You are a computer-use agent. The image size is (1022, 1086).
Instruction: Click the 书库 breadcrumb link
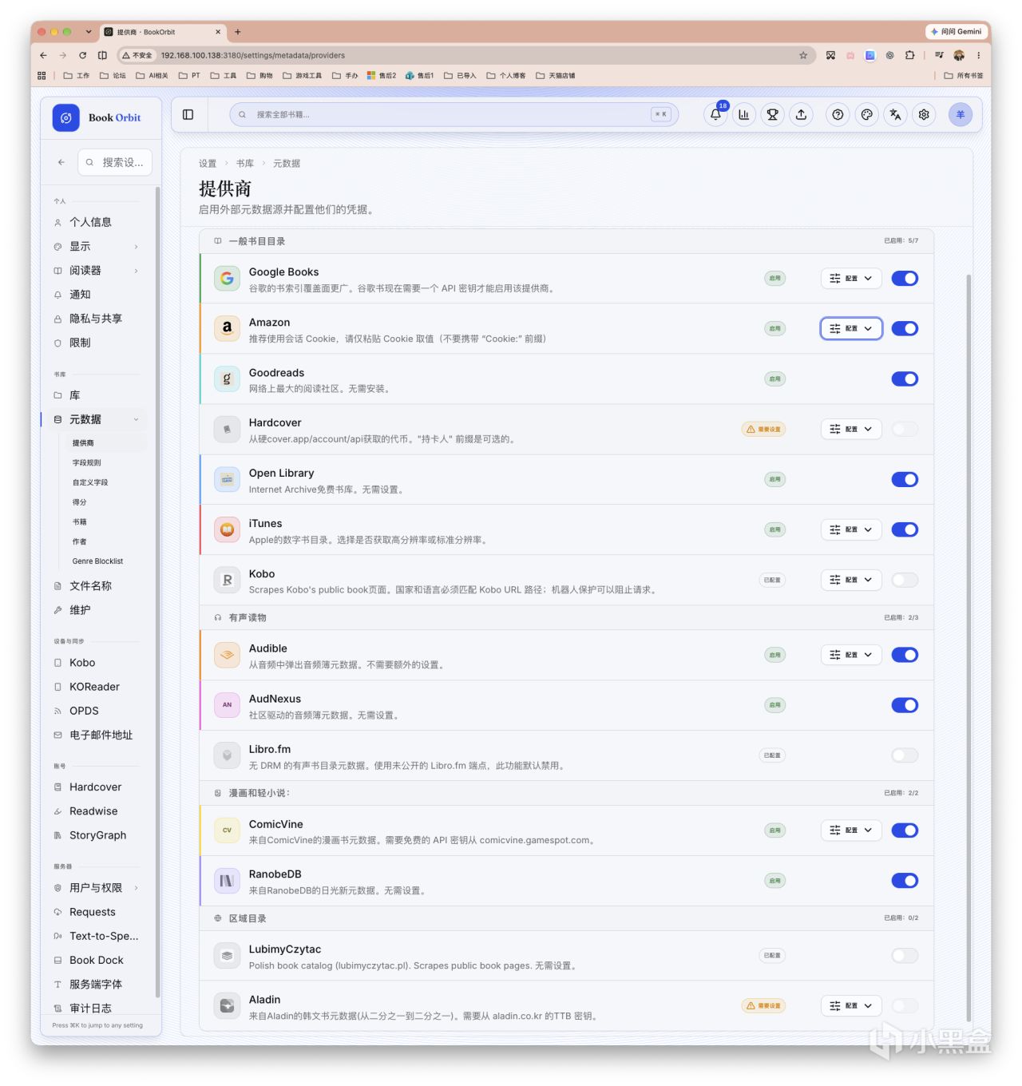(245, 164)
